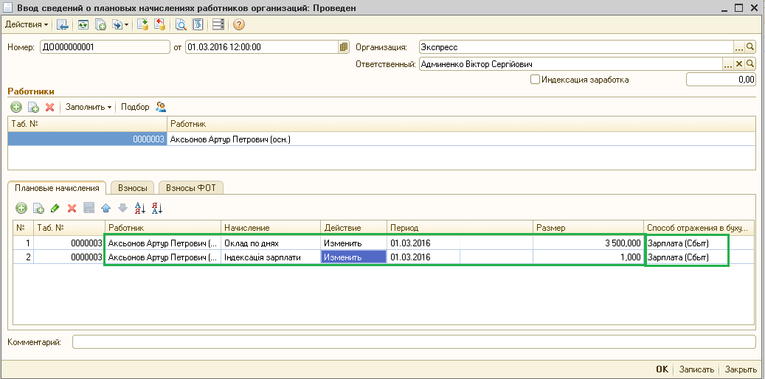765x379 pixels.
Task: Click the find-in-list icon in the top toolbar
Action: 62,24
